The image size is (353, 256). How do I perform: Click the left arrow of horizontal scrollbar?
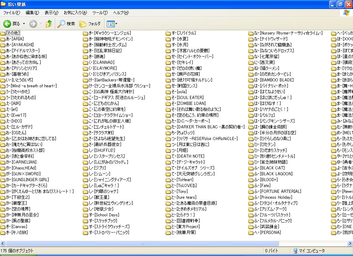(3, 243)
